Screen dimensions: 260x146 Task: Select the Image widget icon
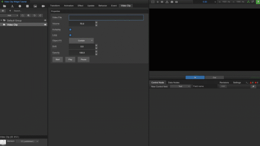[35, 6]
